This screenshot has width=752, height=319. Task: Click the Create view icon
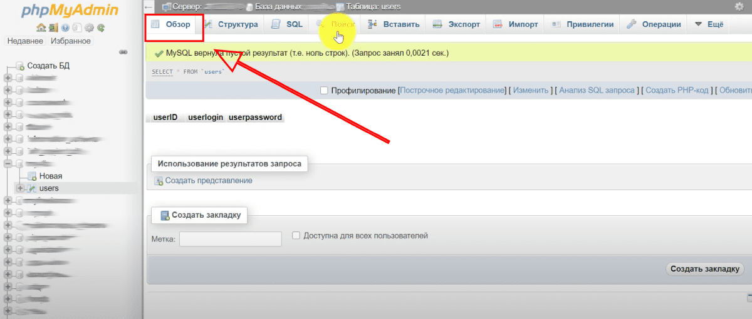(159, 181)
